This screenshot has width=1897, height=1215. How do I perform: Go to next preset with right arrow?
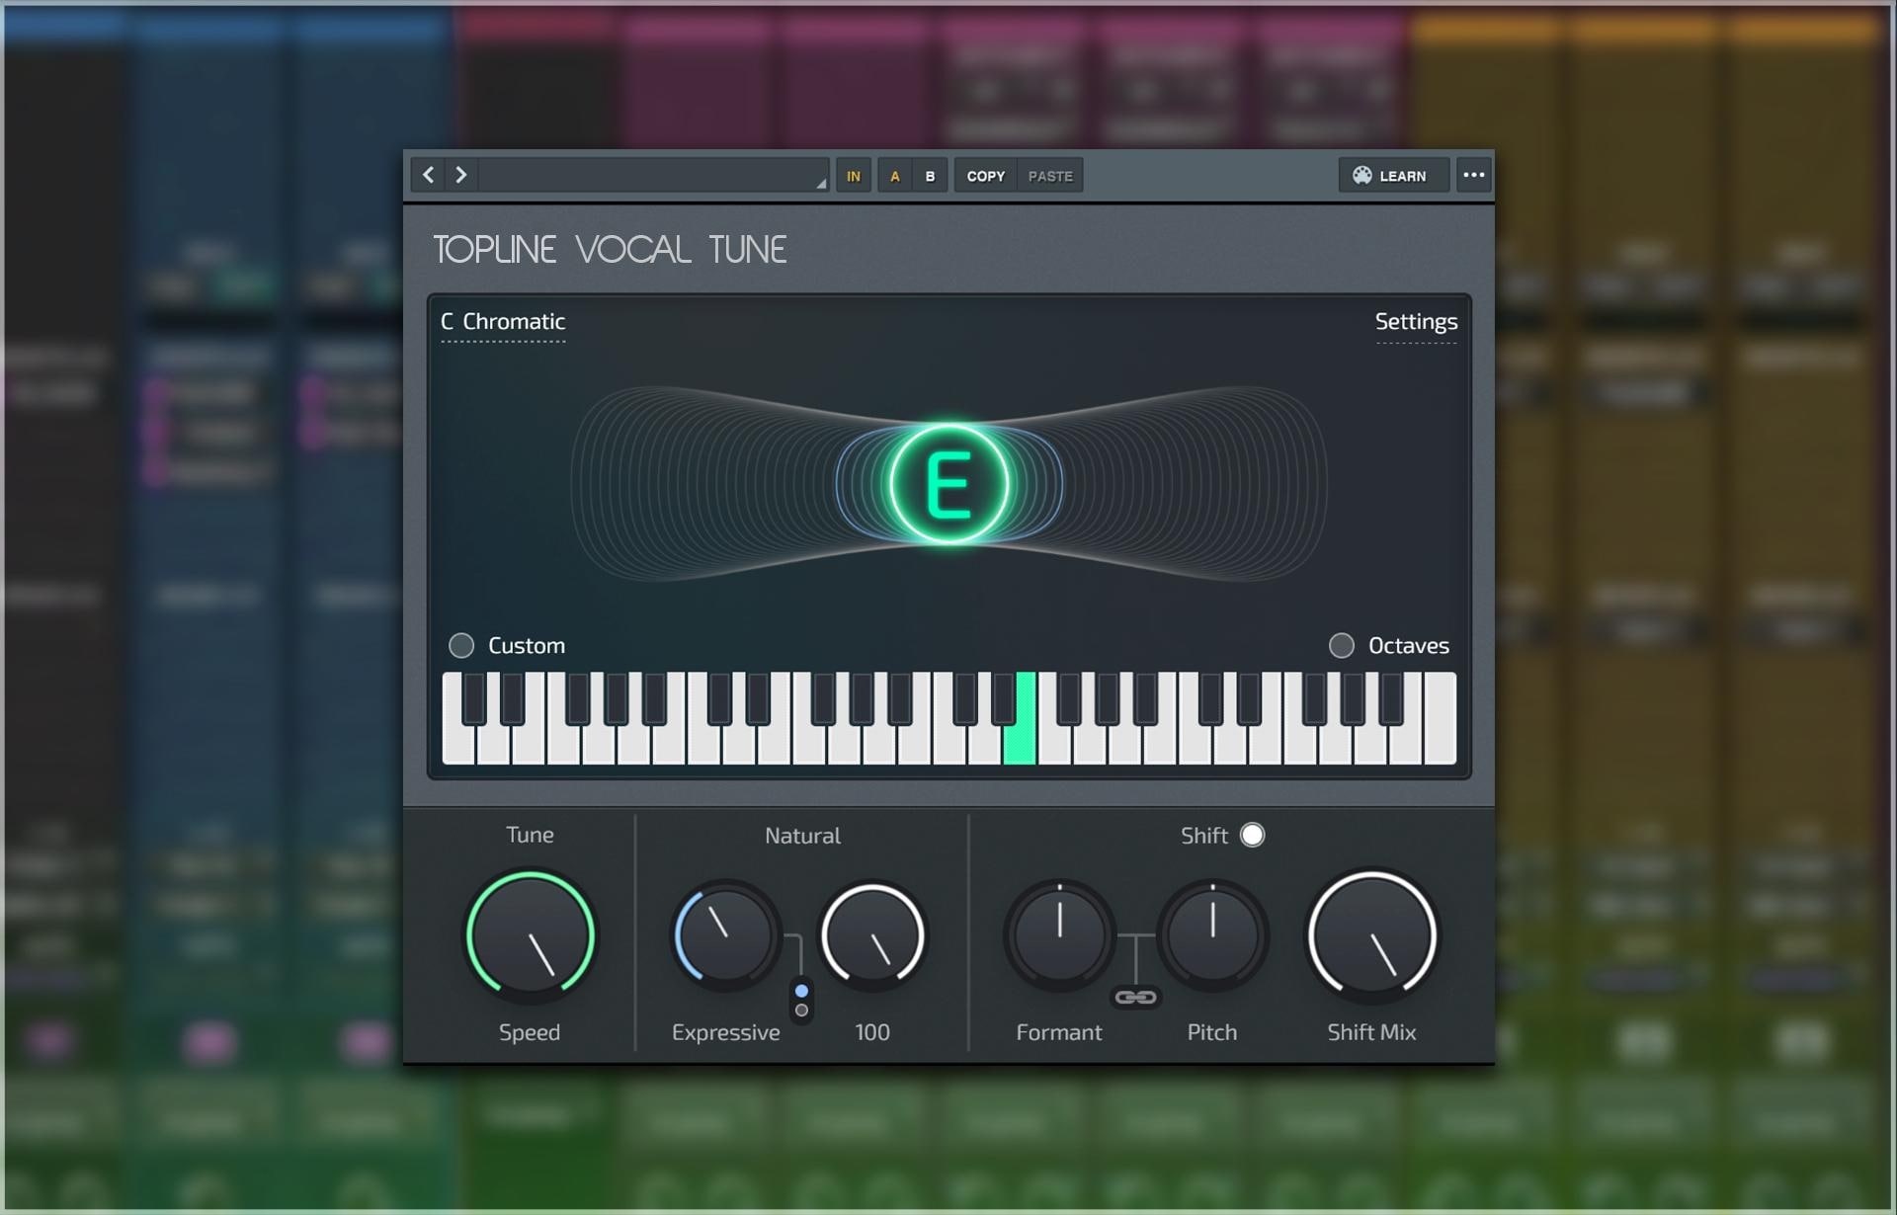[460, 176]
